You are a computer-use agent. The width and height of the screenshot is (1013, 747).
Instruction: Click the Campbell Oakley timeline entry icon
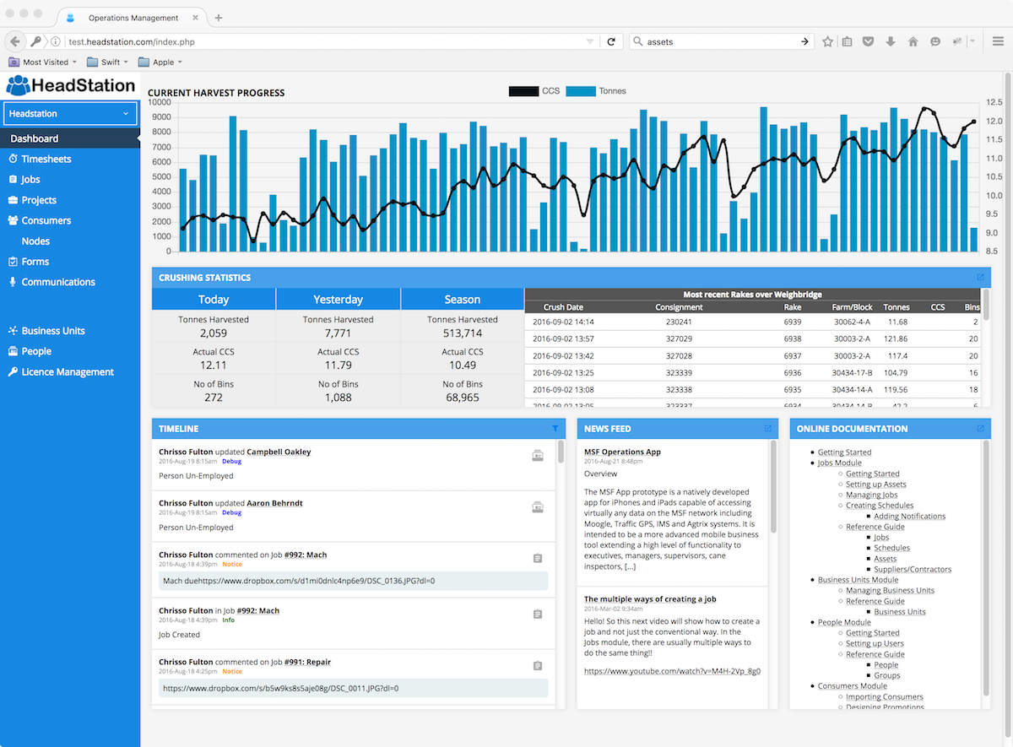pyautogui.click(x=537, y=457)
